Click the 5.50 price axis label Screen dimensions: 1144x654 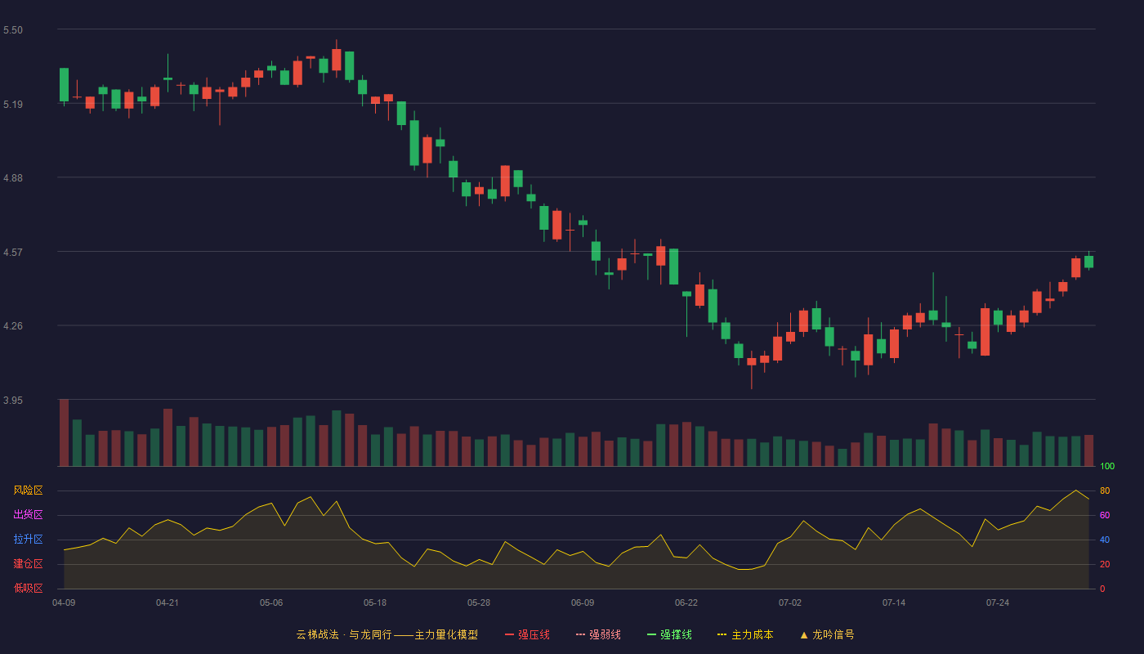coord(13,30)
